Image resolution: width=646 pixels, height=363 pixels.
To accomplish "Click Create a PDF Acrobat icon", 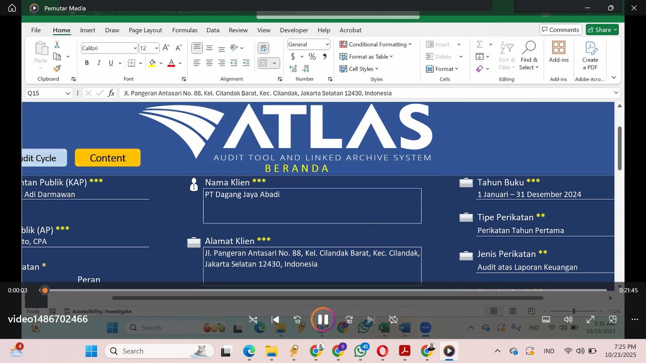I will click(590, 56).
